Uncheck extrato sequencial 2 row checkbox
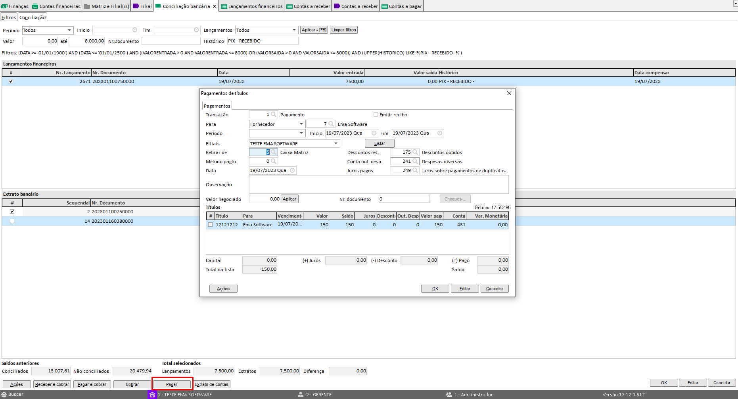 (12, 212)
